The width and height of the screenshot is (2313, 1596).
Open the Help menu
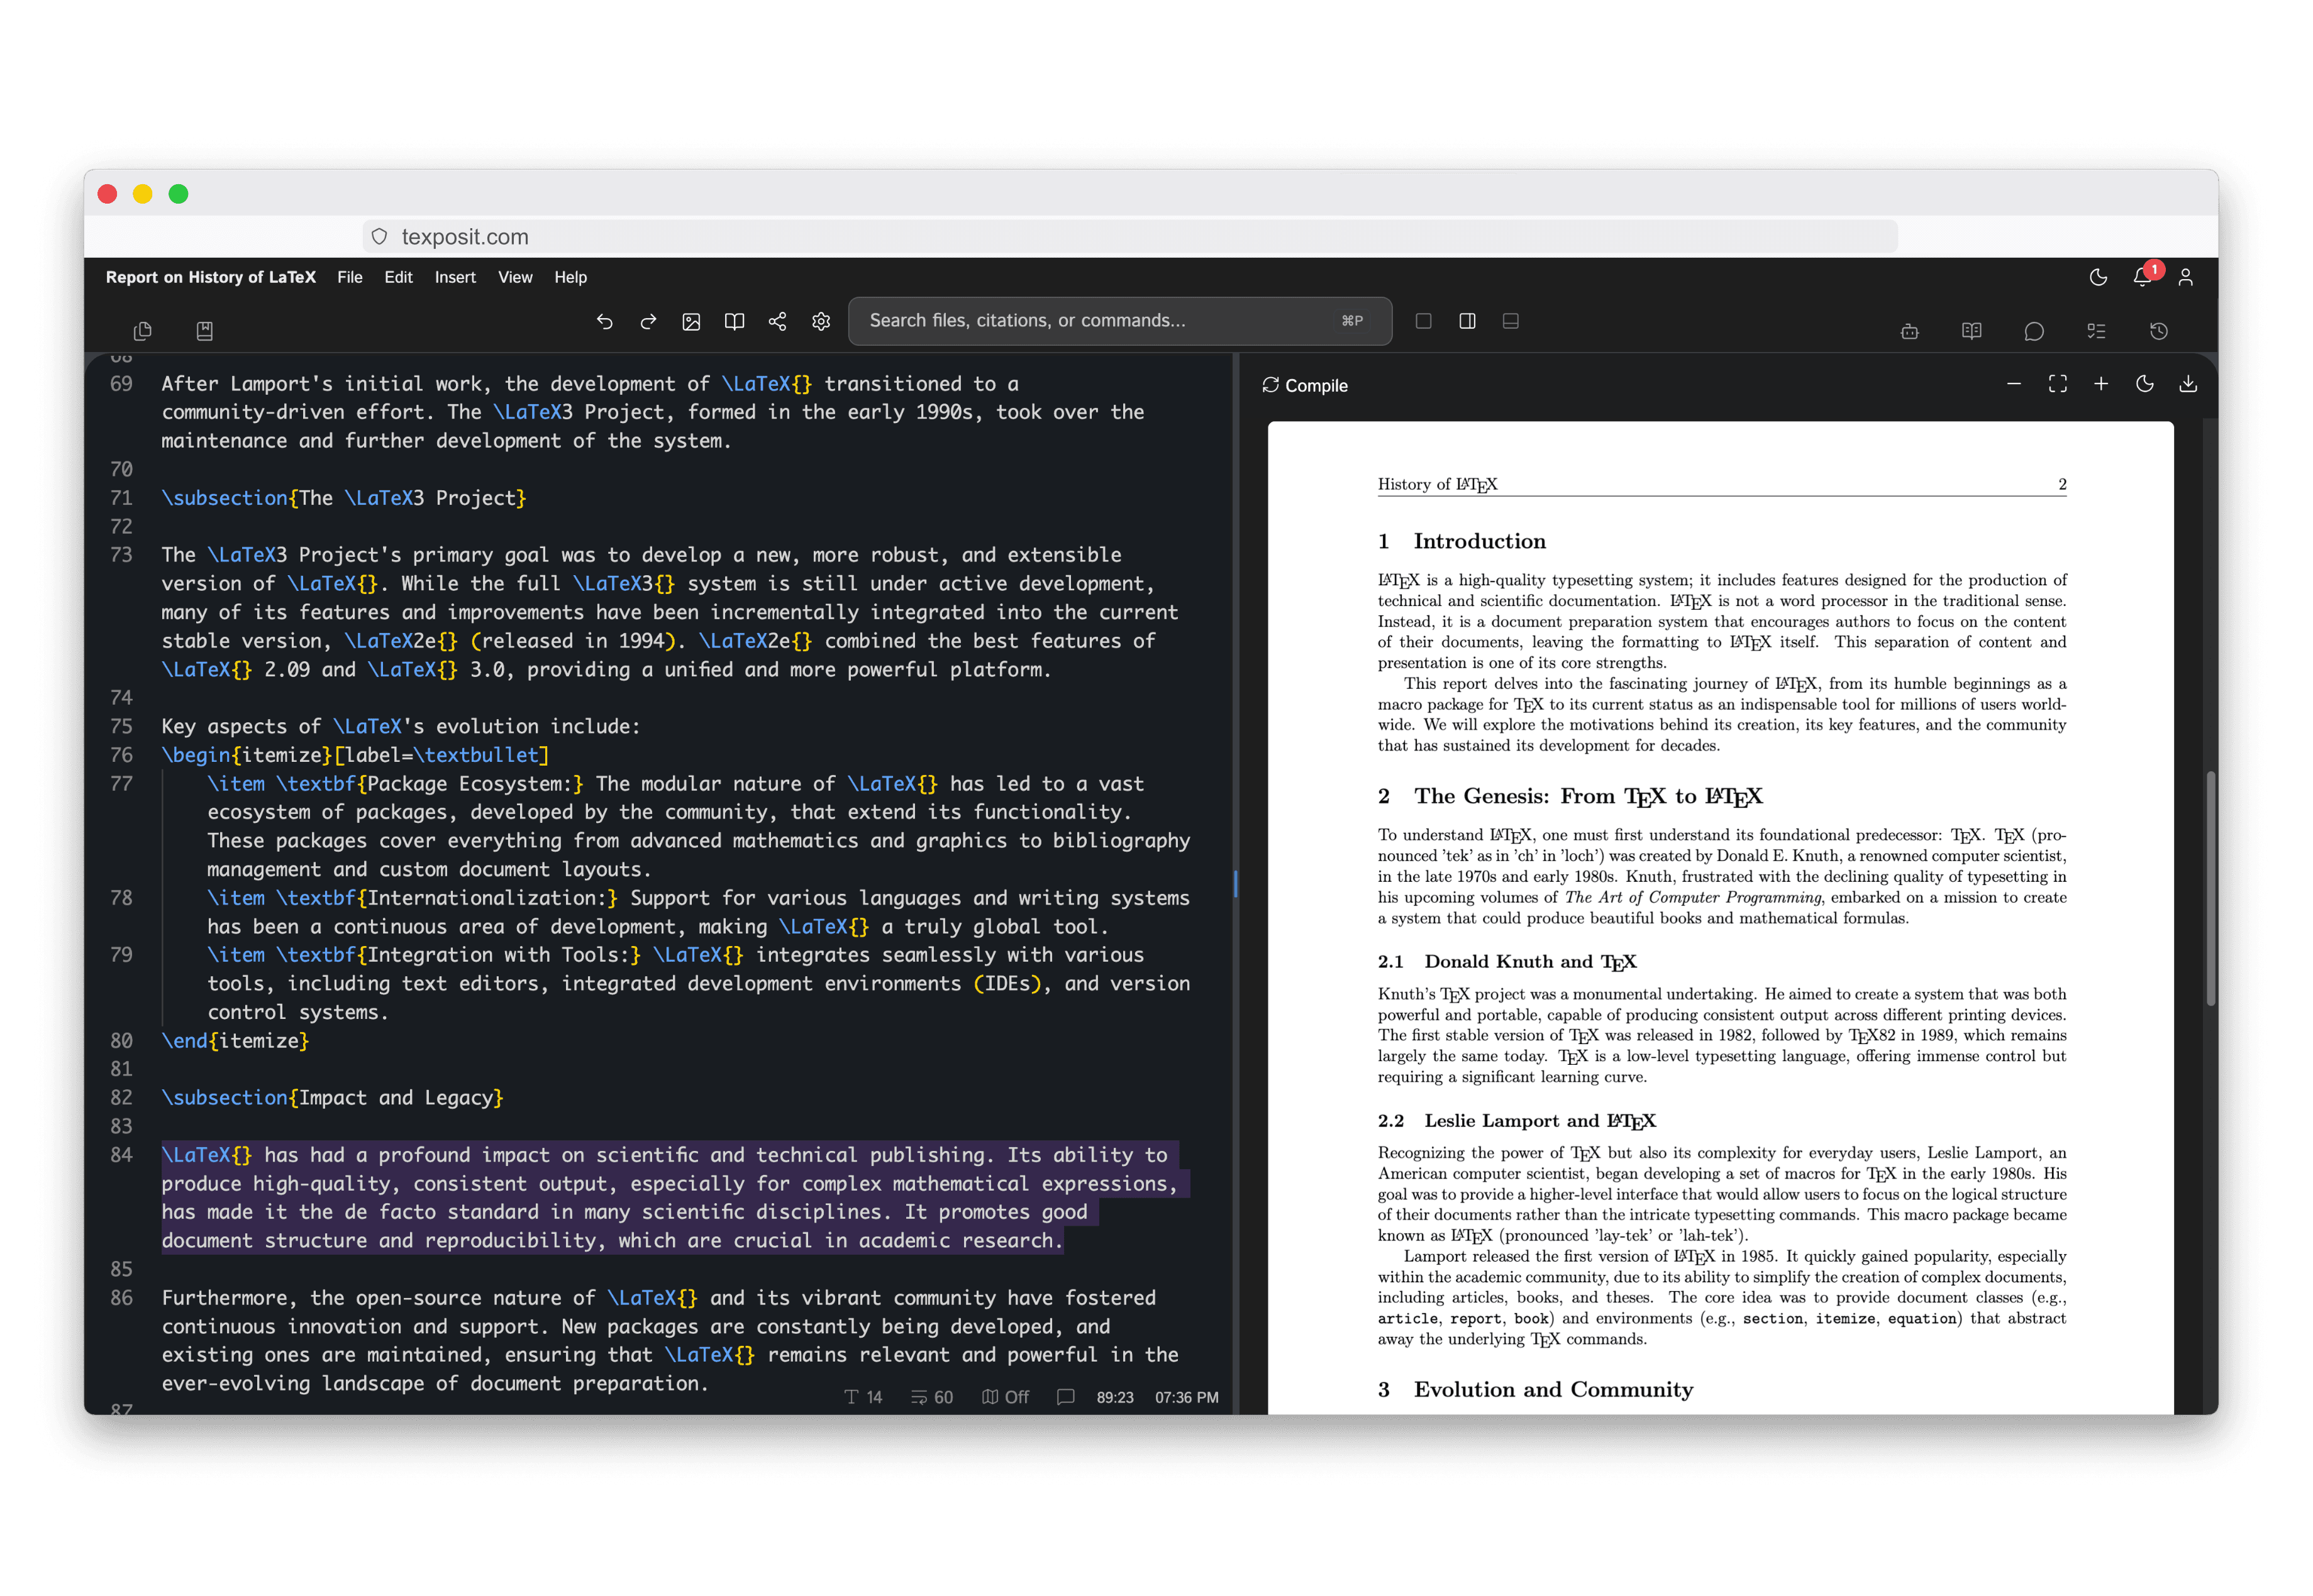tap(570, 277)
